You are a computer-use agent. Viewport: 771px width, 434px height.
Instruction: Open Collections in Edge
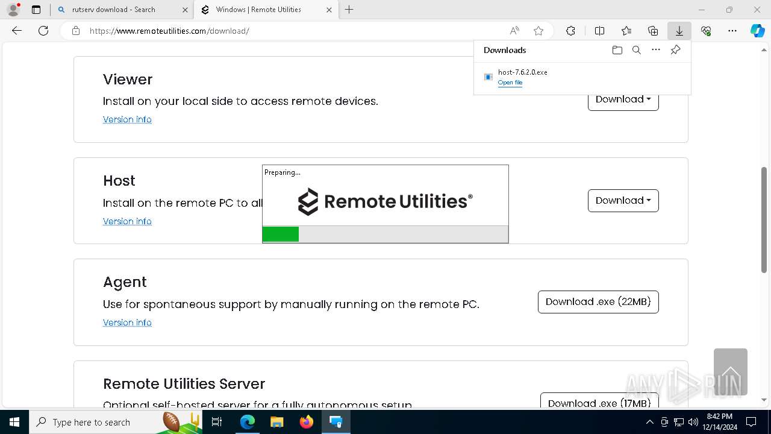[x=653, y=31]
